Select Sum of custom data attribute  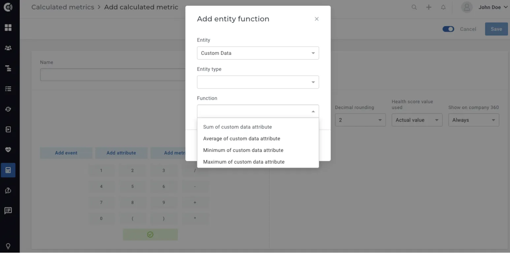[x=258, y=127]
